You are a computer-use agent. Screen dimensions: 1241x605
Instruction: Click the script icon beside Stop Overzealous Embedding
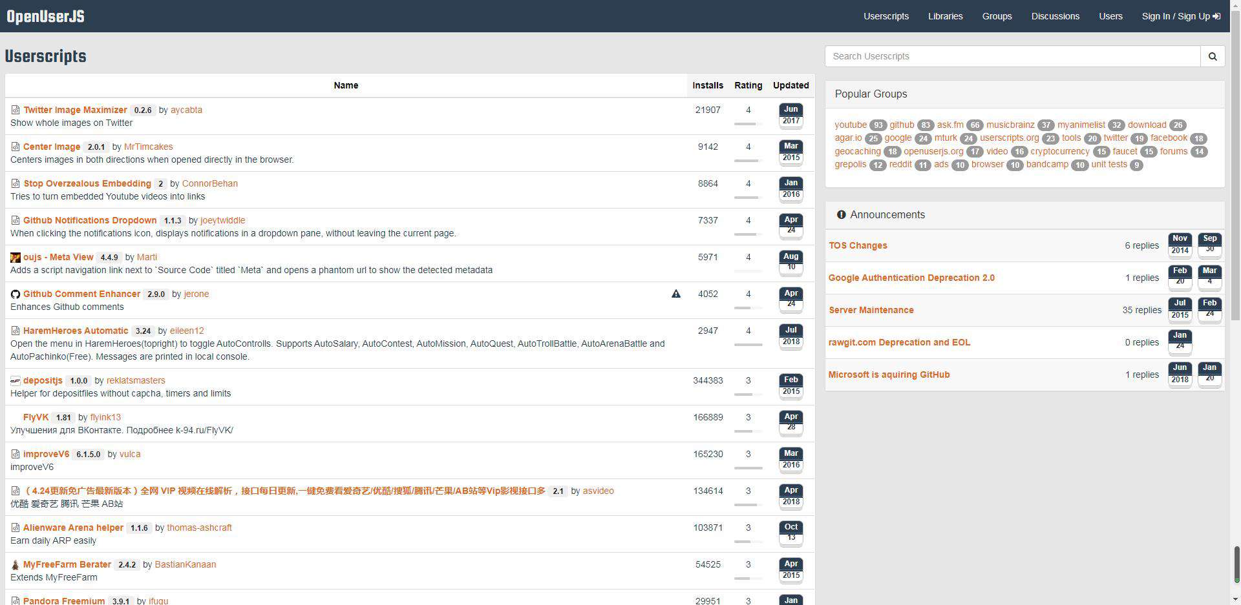tap(16, 183)
